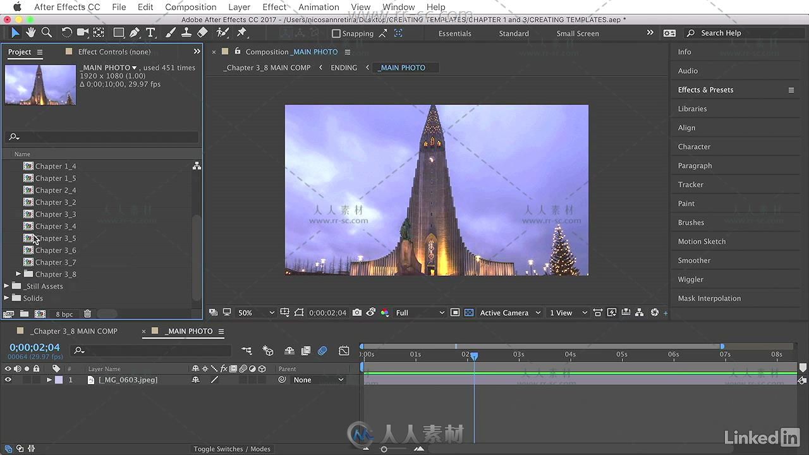Toggle Hide Shy Layers in timeline
Screen dimensions: 809x455
coord(289,351)
